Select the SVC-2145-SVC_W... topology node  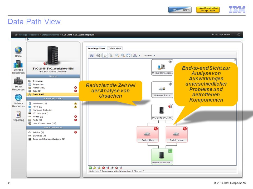tap(162, 112)
